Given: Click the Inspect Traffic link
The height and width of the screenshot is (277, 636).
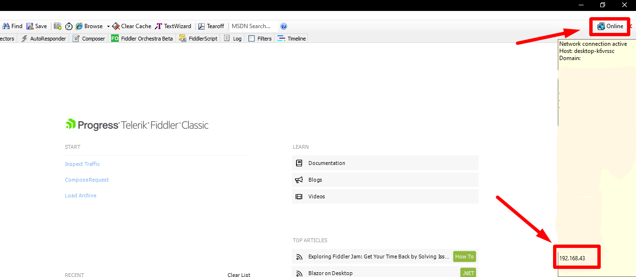Looking at the screenshot, I should 82,164.
